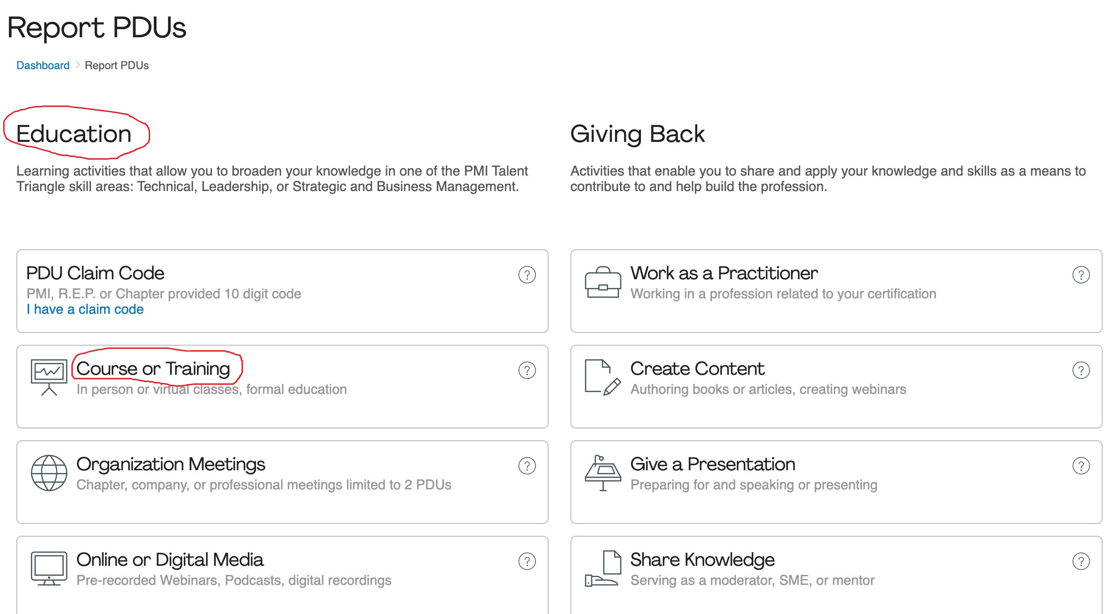Open help for Course or Training
The width and height of the screenshot is (1109, 614).
[527, 370]
